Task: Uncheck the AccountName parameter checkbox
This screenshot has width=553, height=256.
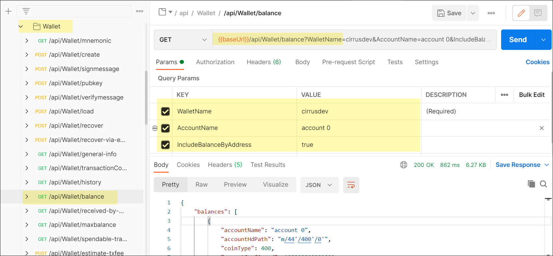Action: (165, 128)
